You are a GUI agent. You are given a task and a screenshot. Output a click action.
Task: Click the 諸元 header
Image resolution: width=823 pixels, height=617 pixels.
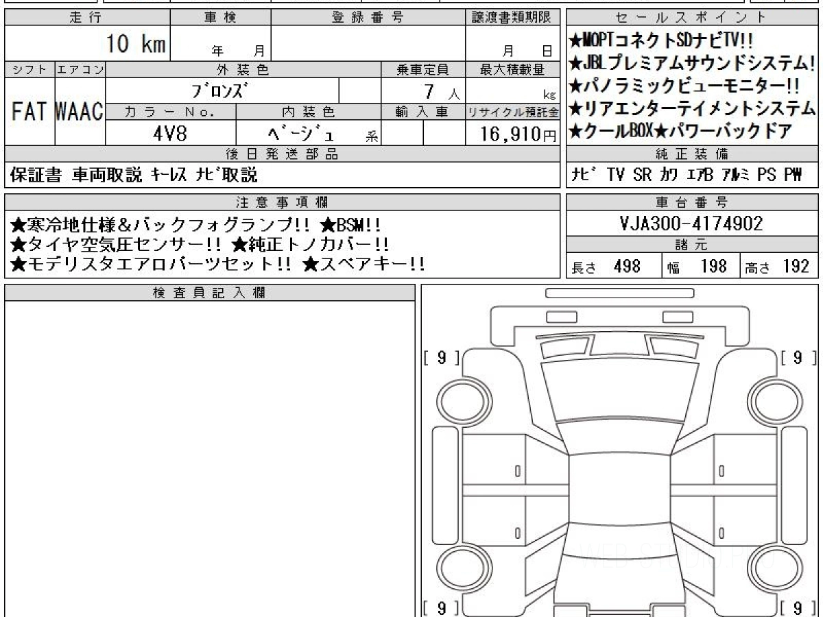pyautogui.click(x=692, y=245)
